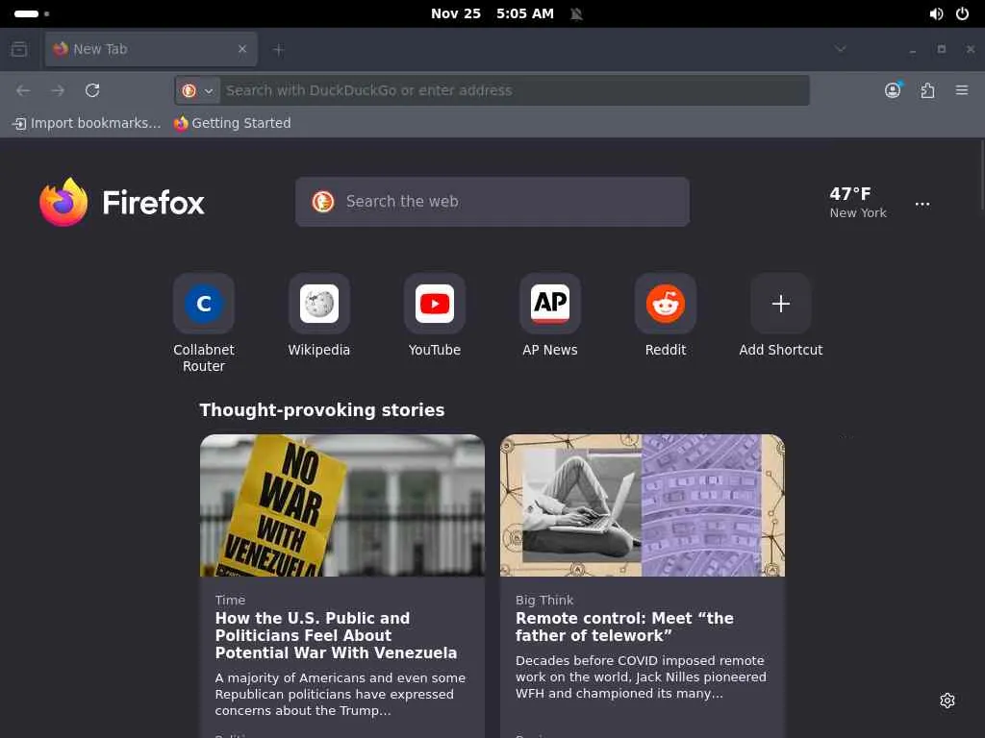Open the No War With Venezuela story image
985x738 pixels.
(x=342, y=505)
